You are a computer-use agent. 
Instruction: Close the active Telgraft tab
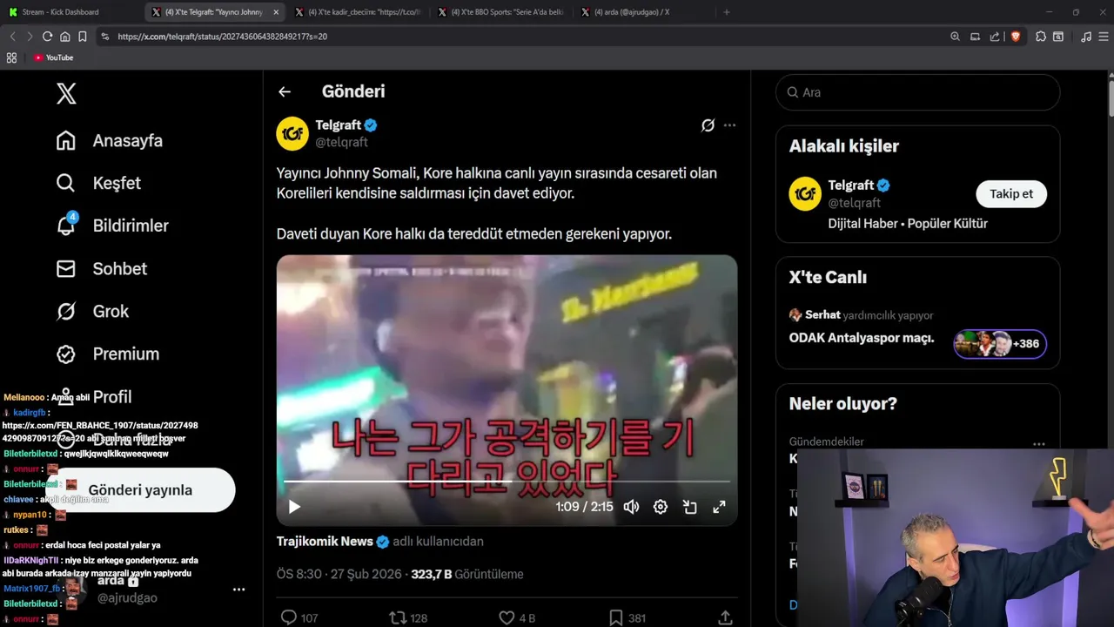(x=276, y=12)
